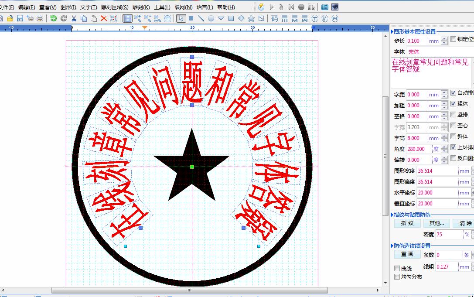Open the eye preview icon
This screenshot has width=474, height=297.
pyautogui.click(x=335, y=7)
